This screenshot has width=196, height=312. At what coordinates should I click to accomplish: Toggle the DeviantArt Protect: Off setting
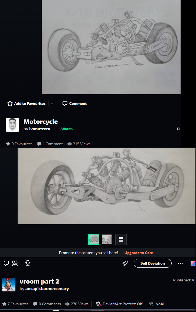(119, 304)
